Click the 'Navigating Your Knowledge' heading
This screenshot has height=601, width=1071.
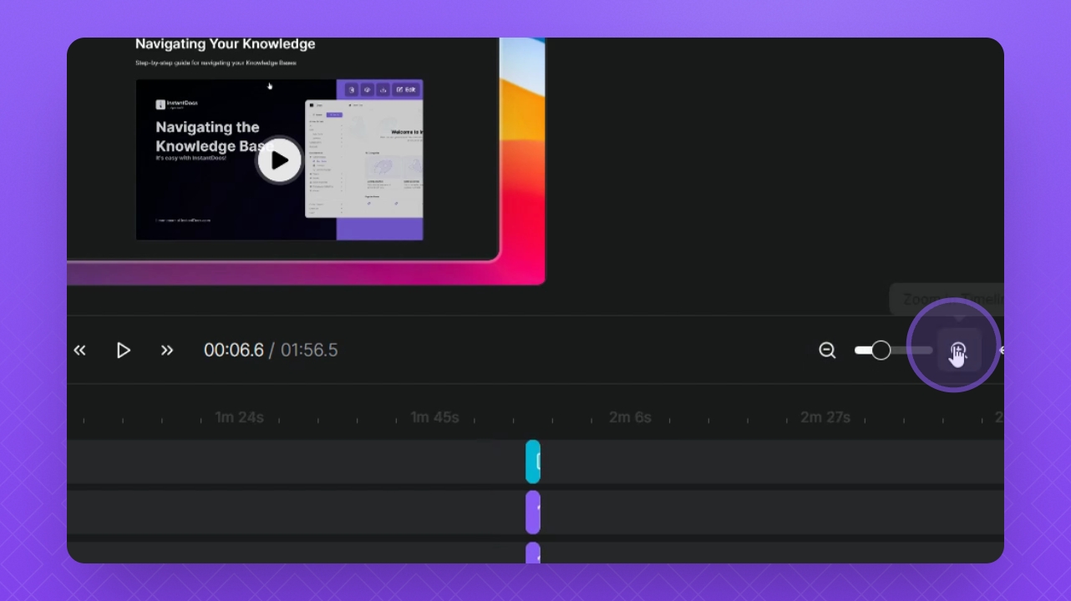click(226, 44)
